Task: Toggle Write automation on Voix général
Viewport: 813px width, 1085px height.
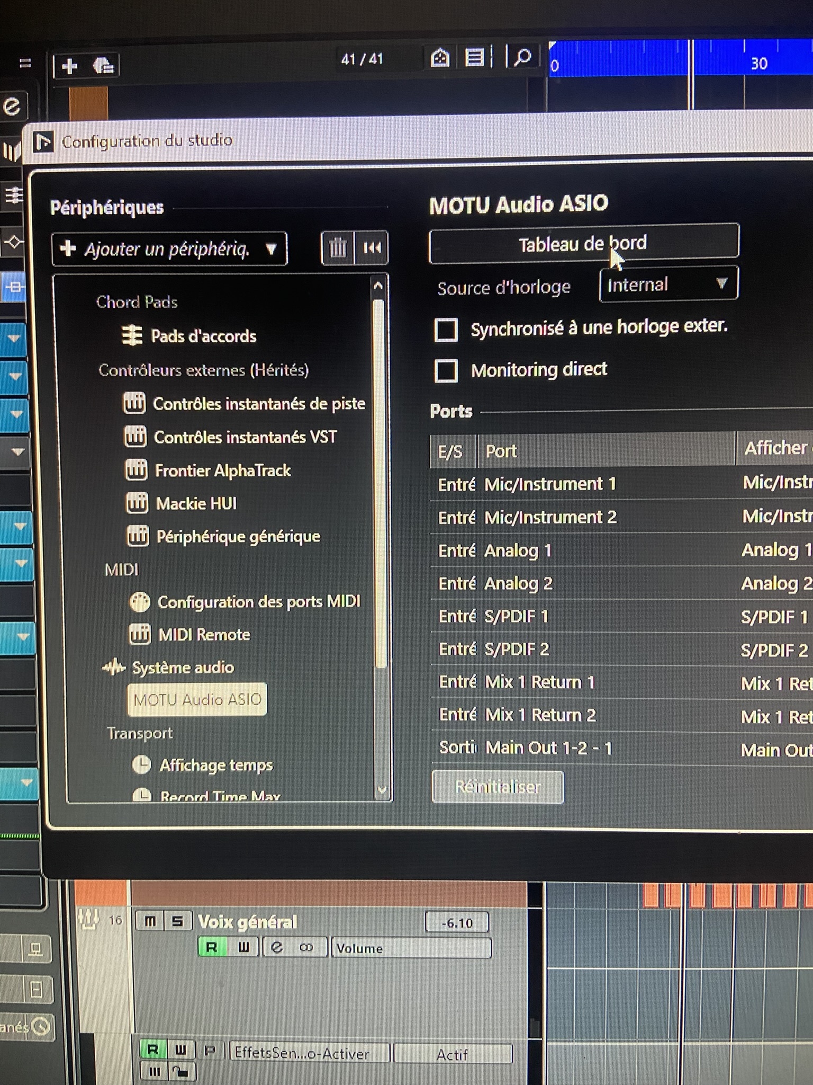Action: click(x=243, y=947)
